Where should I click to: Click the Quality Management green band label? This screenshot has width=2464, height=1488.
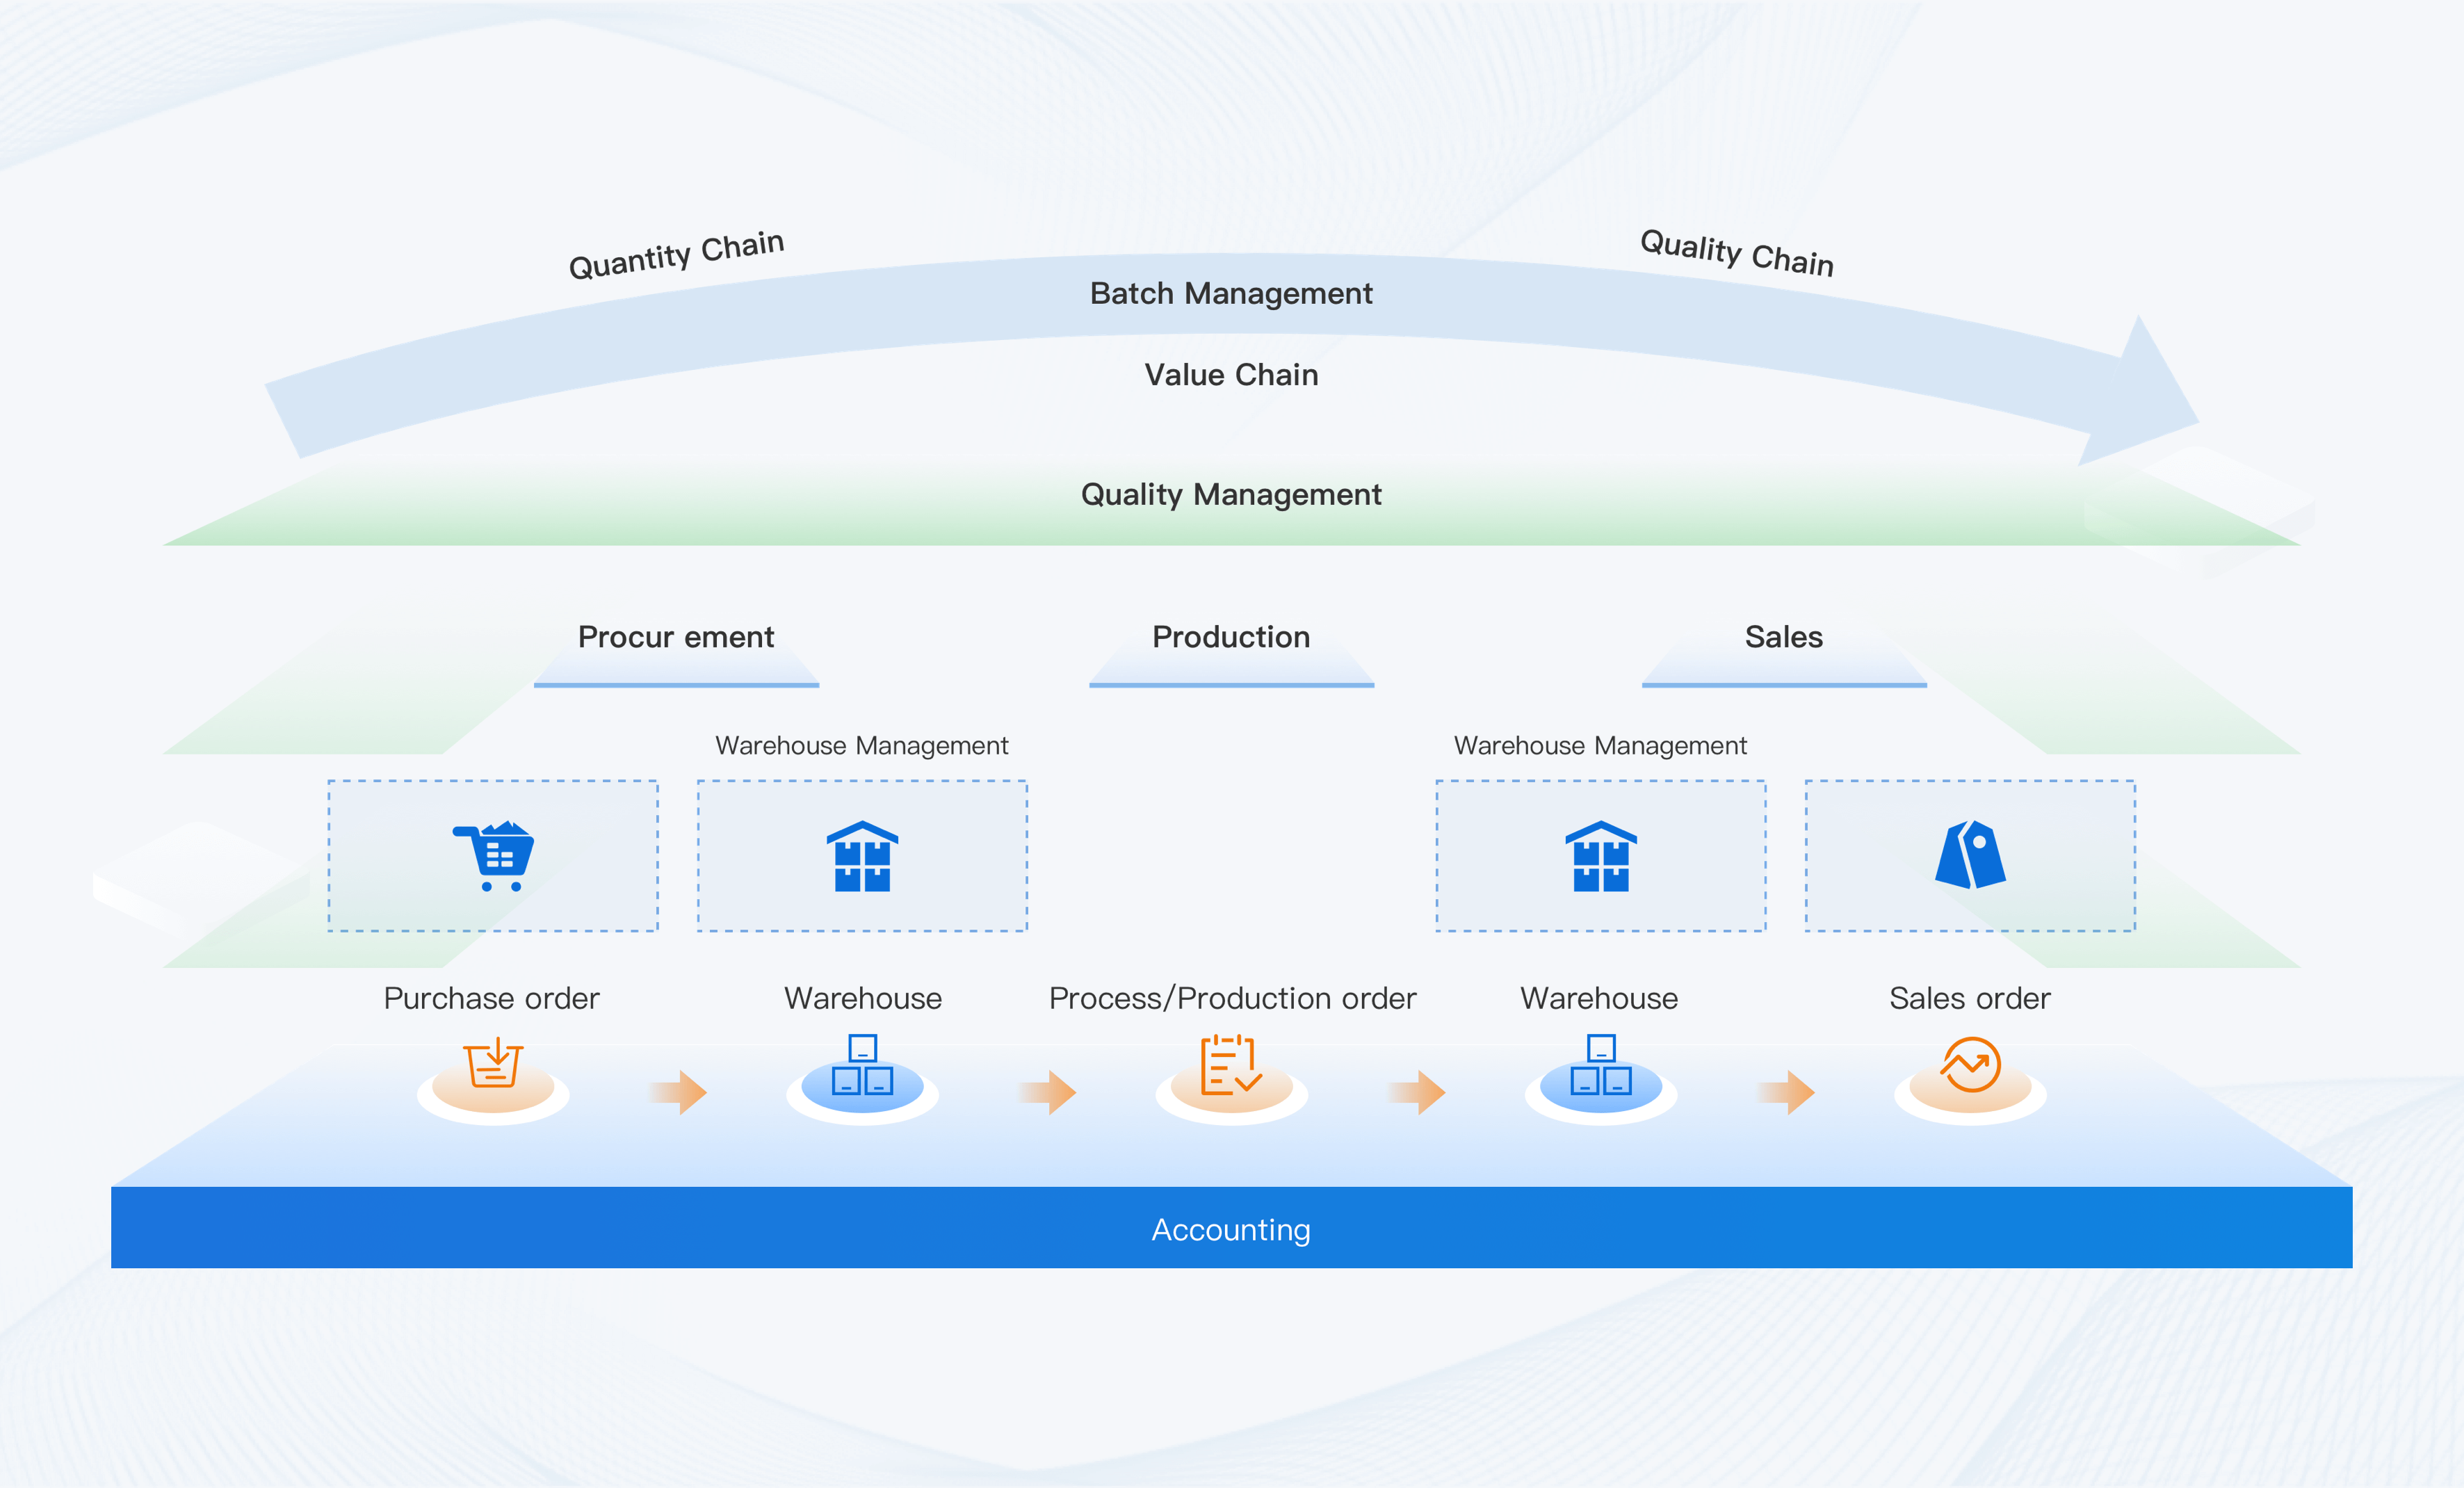click(1231, 495)
